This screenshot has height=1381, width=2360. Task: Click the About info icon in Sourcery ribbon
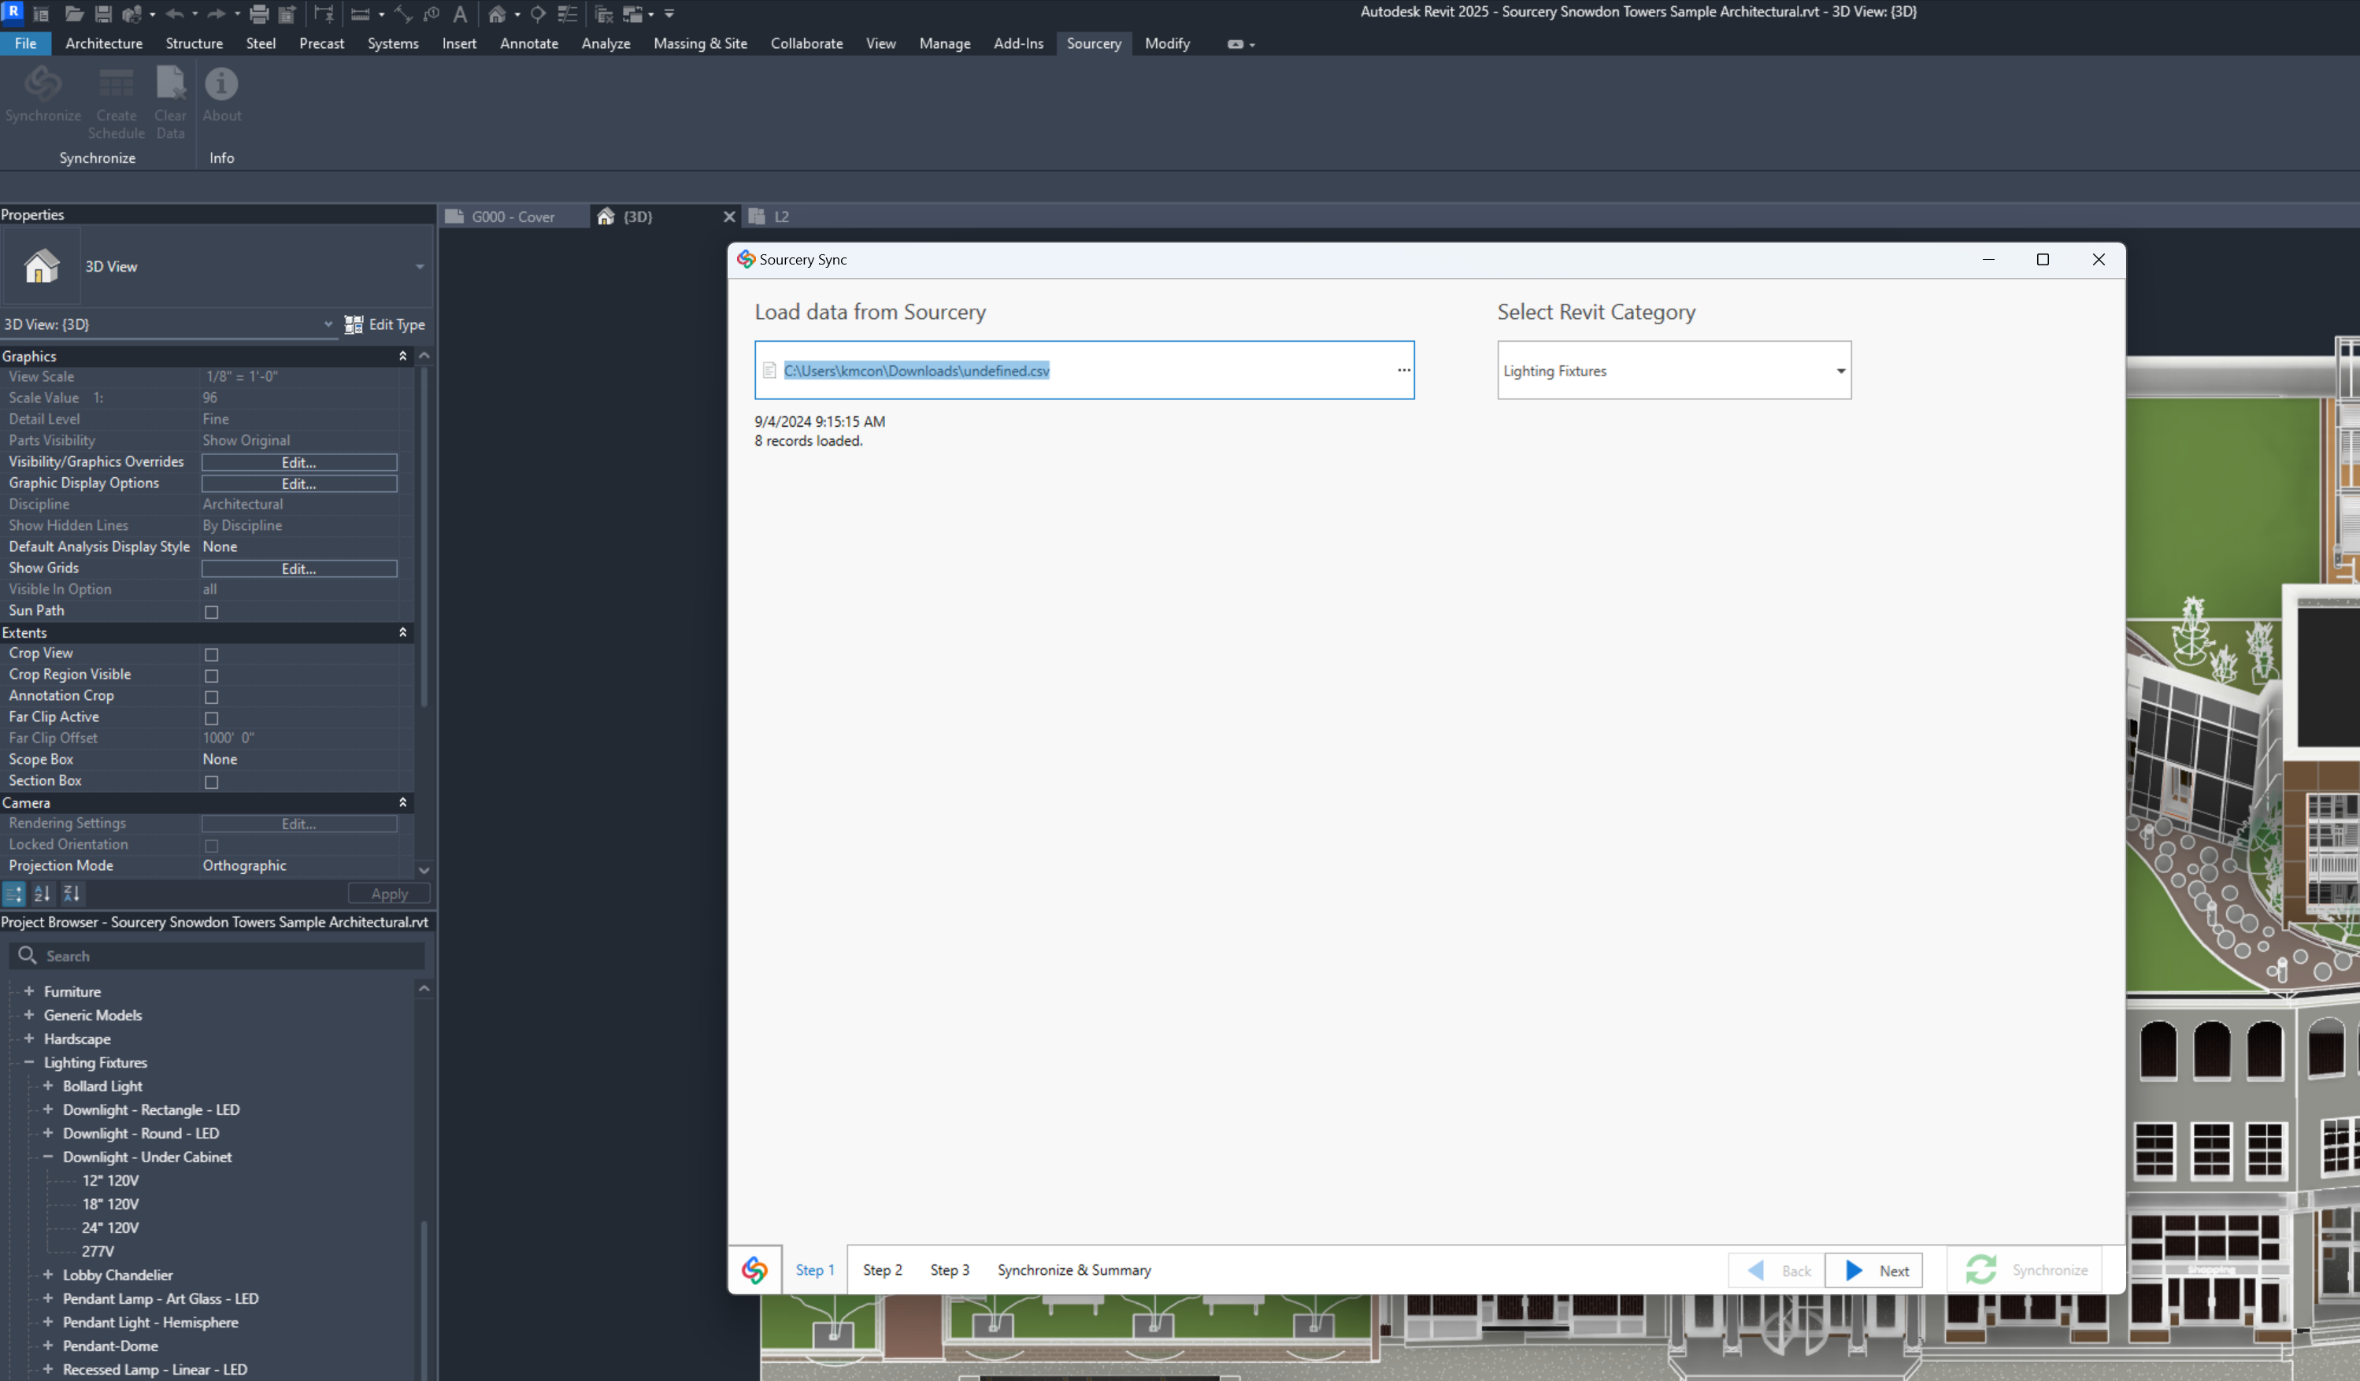coord(221,84)
